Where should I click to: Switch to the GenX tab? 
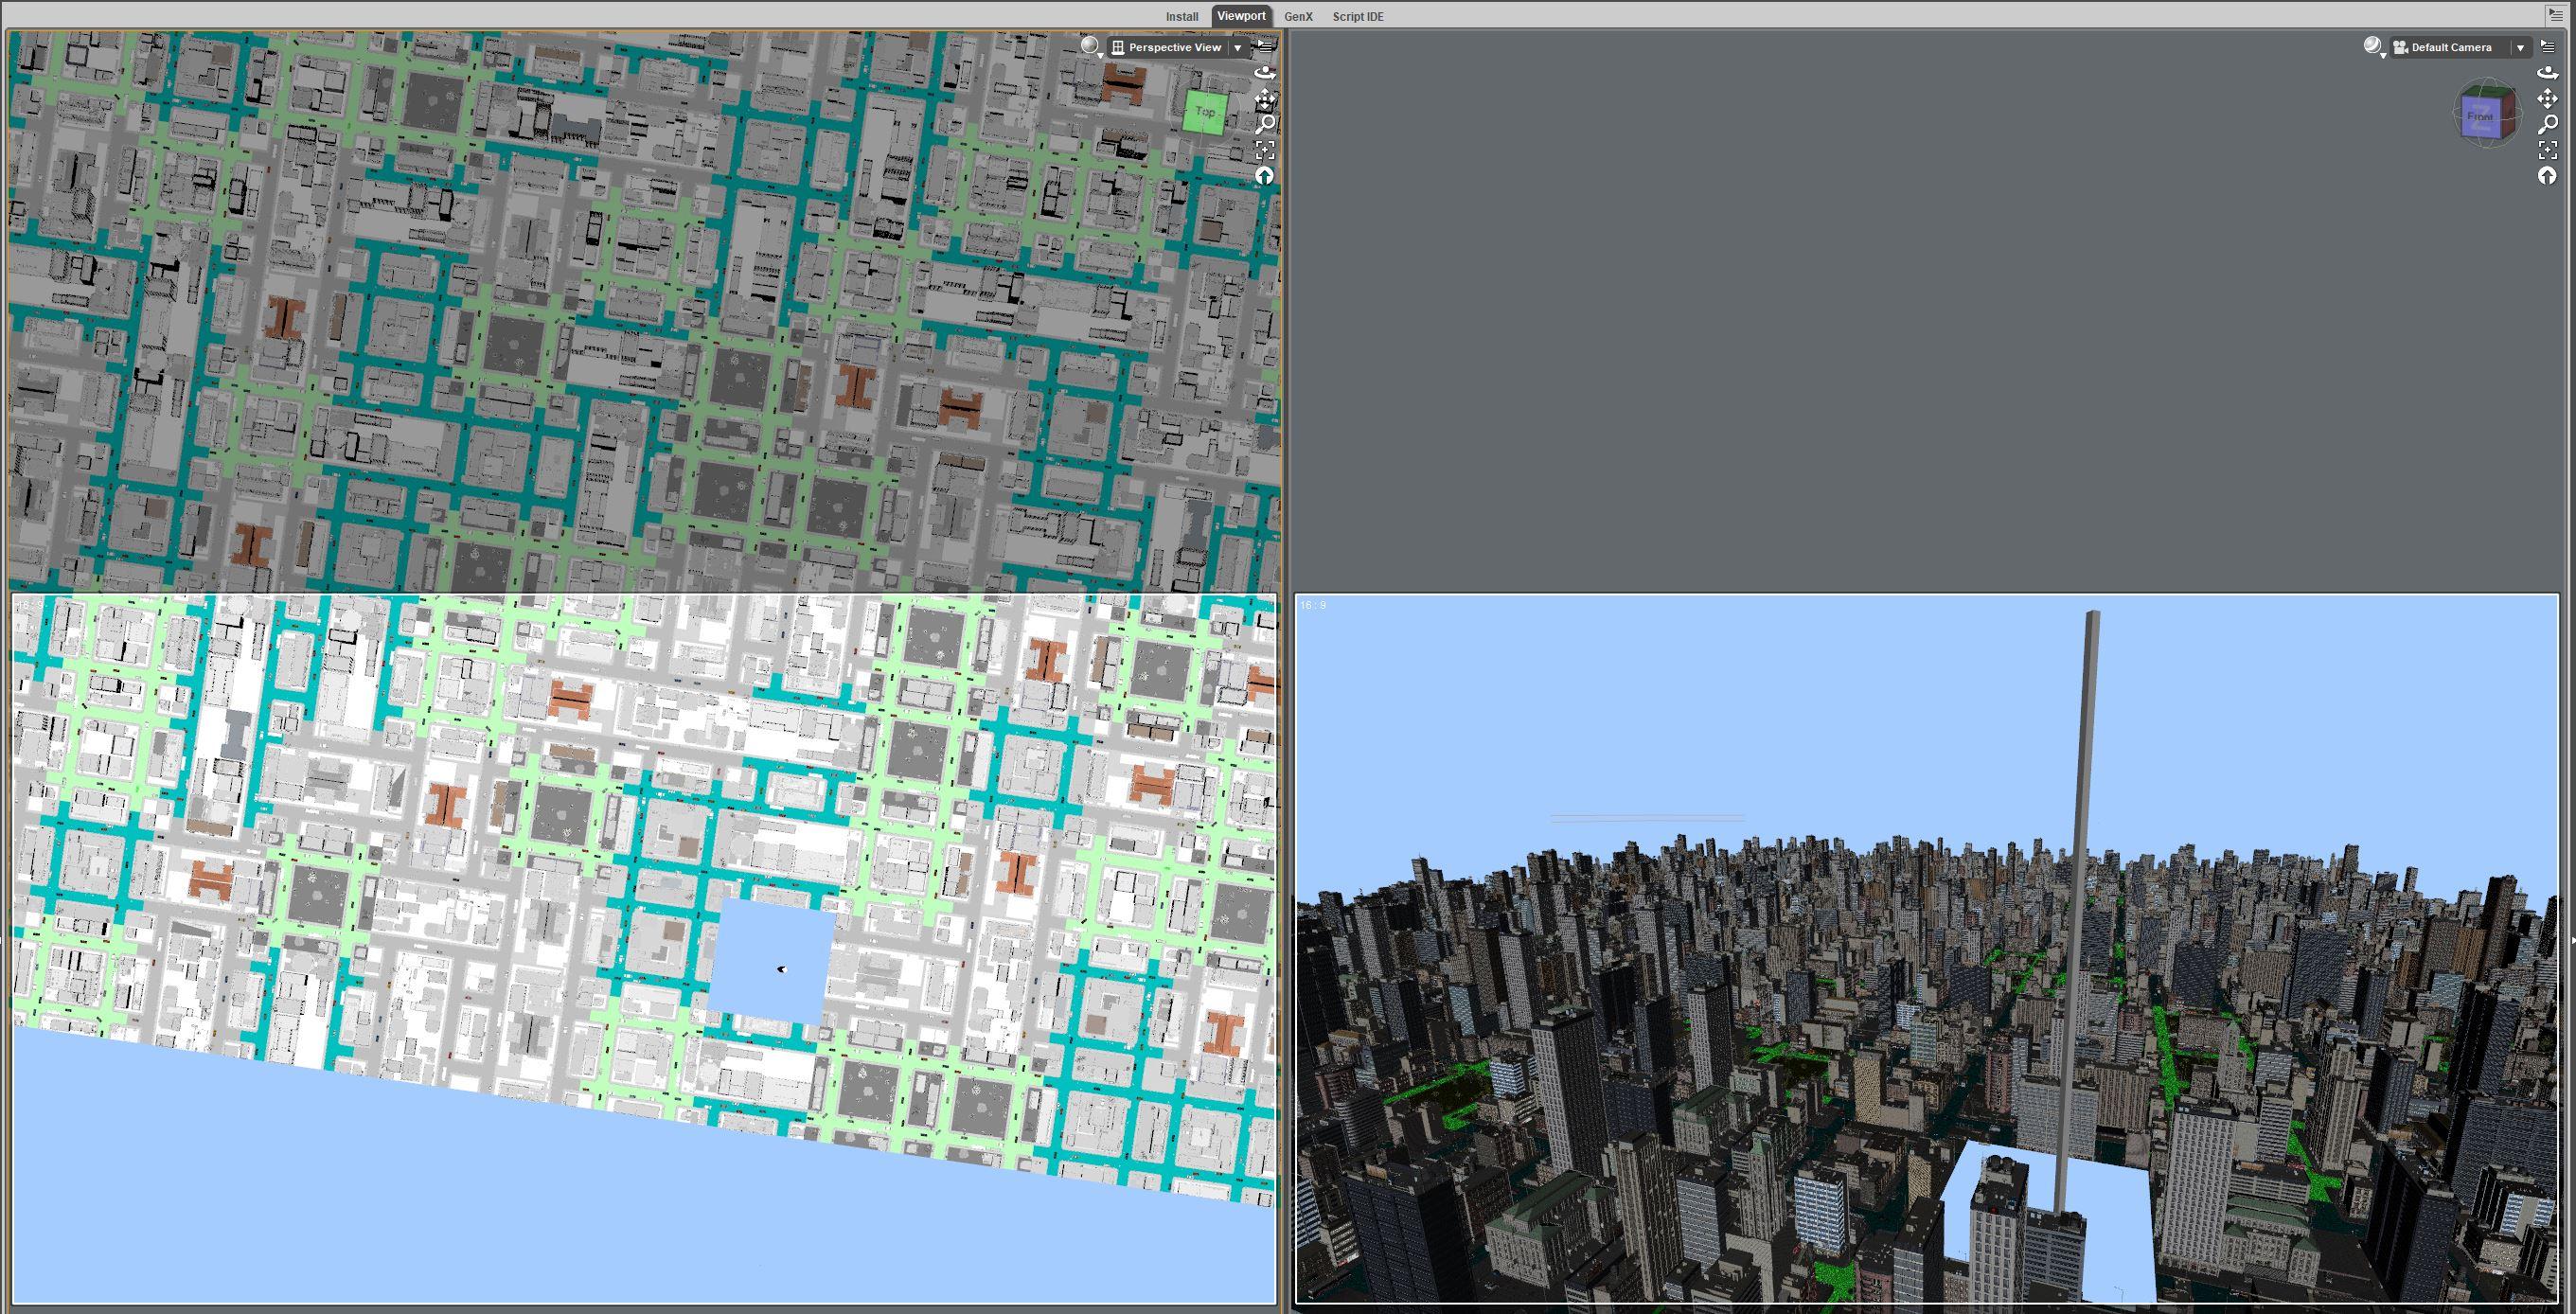(1298, 16)
